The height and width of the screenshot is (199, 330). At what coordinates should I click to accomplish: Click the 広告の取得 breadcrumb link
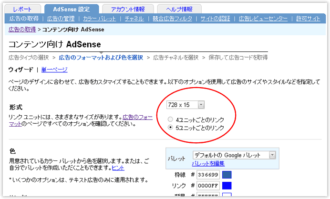(x=22, y=30)
